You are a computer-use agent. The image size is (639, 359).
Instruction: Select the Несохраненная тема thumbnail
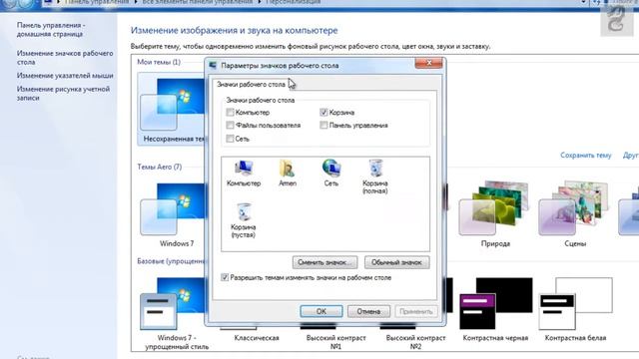click(172, 109)
